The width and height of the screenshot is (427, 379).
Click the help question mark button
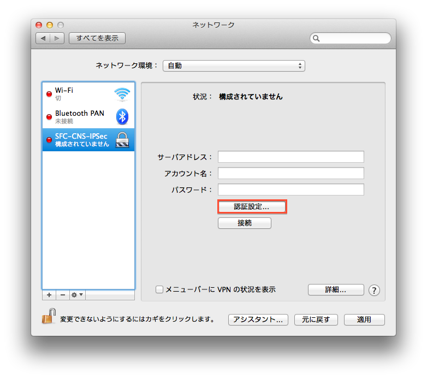coord(374,290)
